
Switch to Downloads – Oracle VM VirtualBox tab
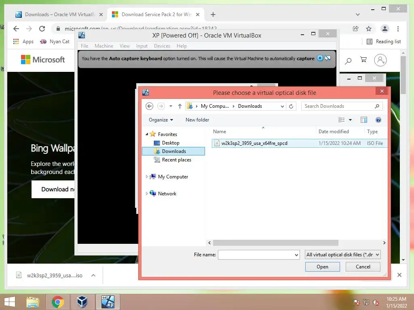coord(59,15)
